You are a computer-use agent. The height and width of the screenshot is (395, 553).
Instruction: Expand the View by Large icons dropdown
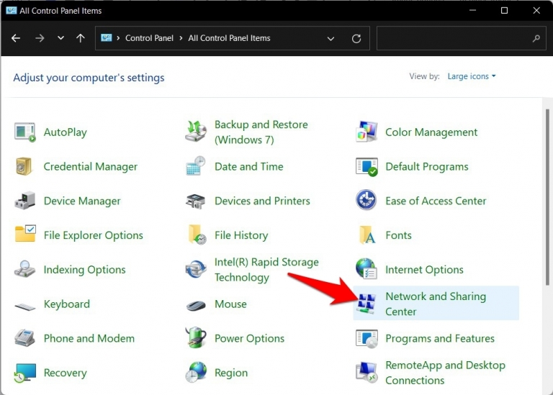pyautogui.click(x=472, y=76)
